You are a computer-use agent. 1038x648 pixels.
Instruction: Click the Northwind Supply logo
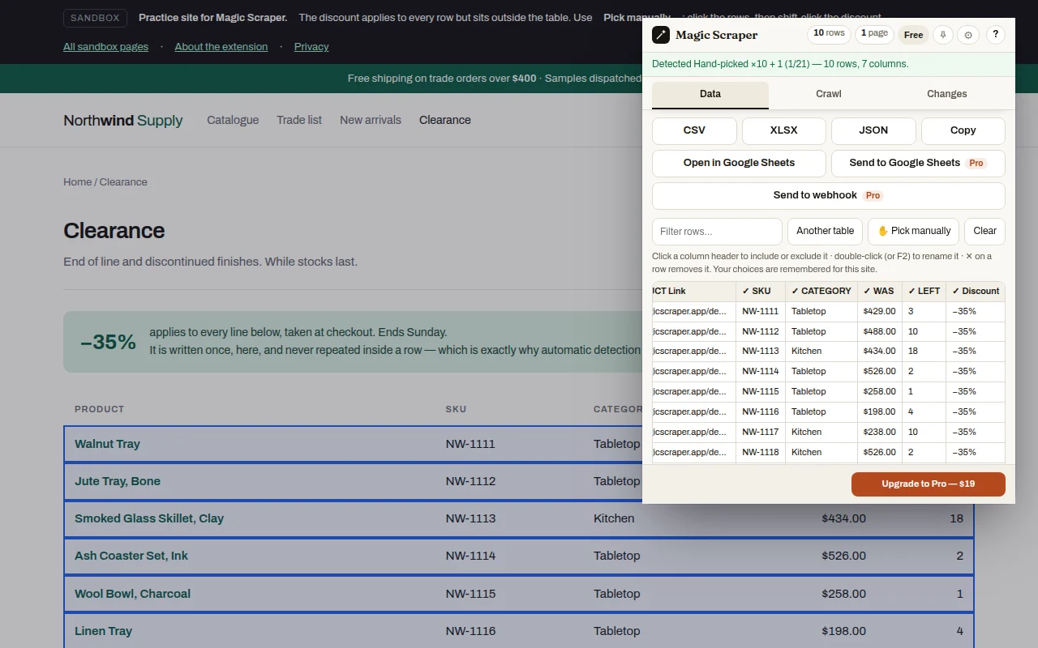click(123, 120)
